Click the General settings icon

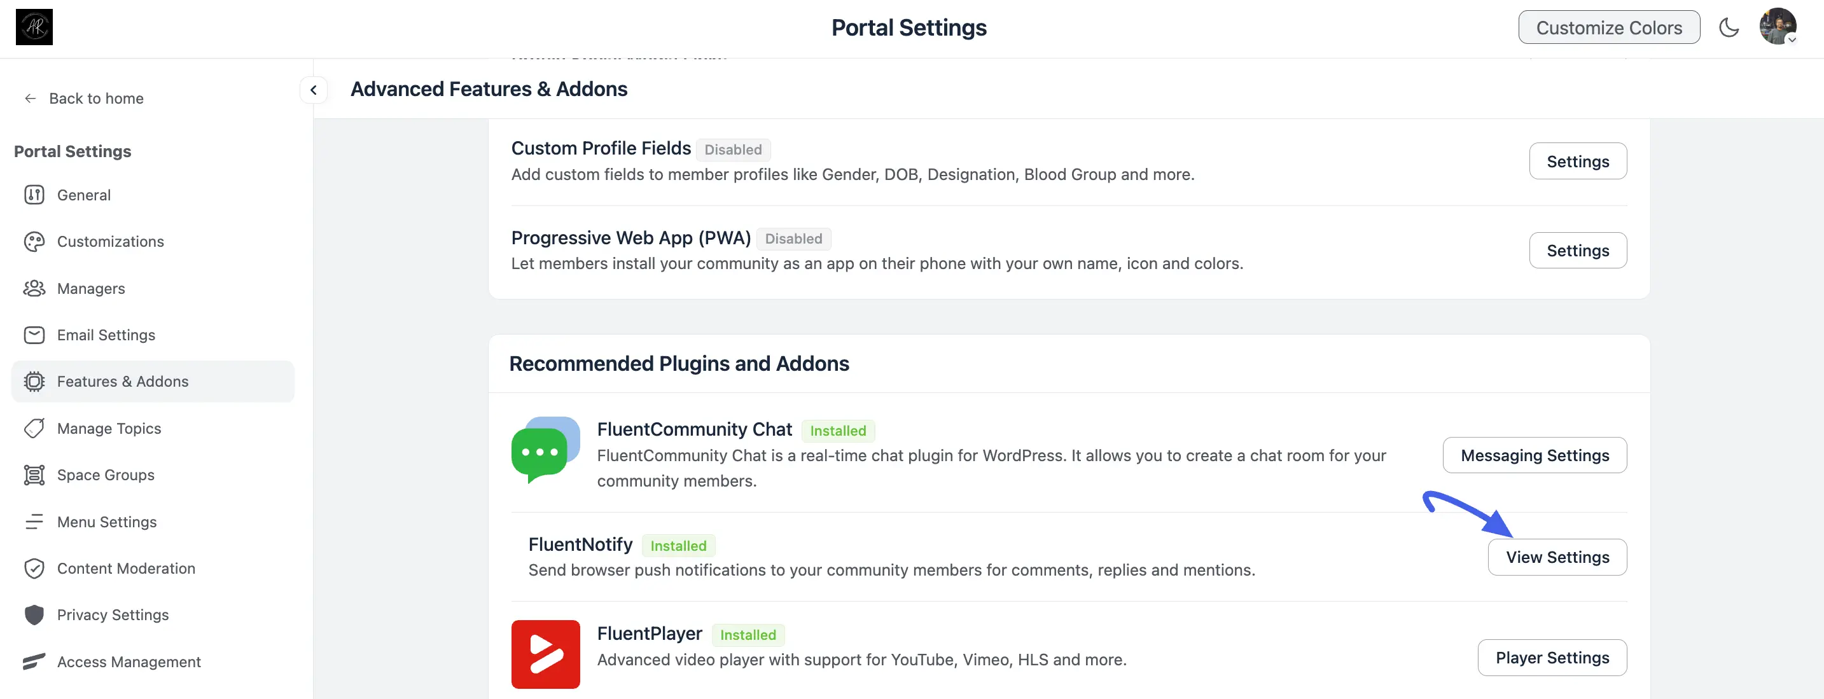tap(34, 195)
